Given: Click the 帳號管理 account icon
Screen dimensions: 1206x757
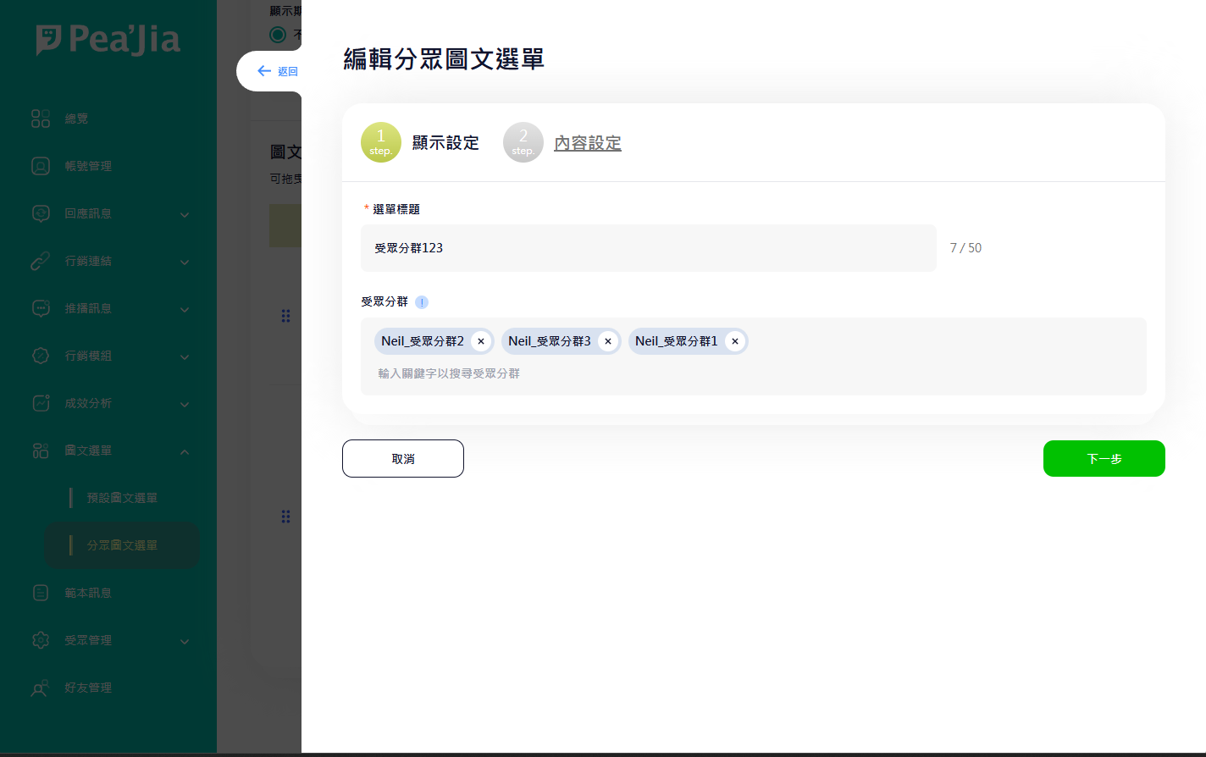Looking at the screenshot, I should pyautogui.click(x=41, y=166).
